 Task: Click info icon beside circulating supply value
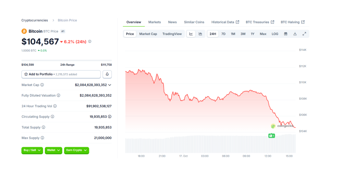(110, 117)
